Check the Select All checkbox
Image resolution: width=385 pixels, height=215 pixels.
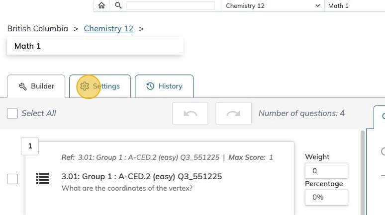pyautogui.click(x=12, y=114)
